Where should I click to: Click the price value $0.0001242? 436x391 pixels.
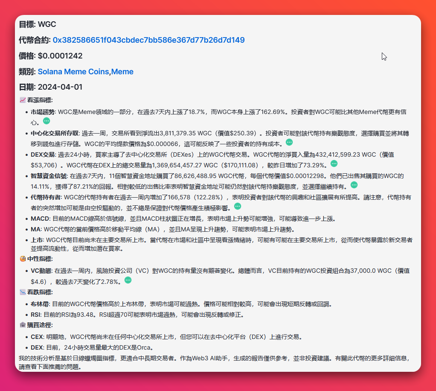[x=60, y=56]
